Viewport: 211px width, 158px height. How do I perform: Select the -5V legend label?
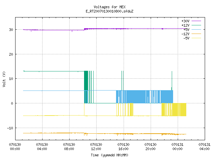(186, 38)
